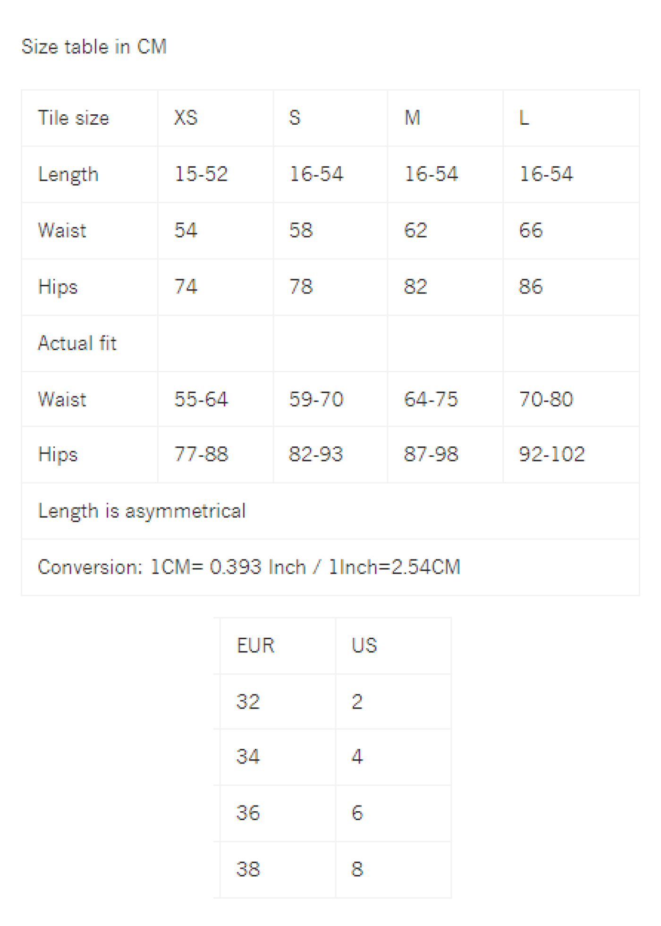Select actual fit waist range 55-64
The width and height of the screenshot is (661, 926).
pos(201,399)
